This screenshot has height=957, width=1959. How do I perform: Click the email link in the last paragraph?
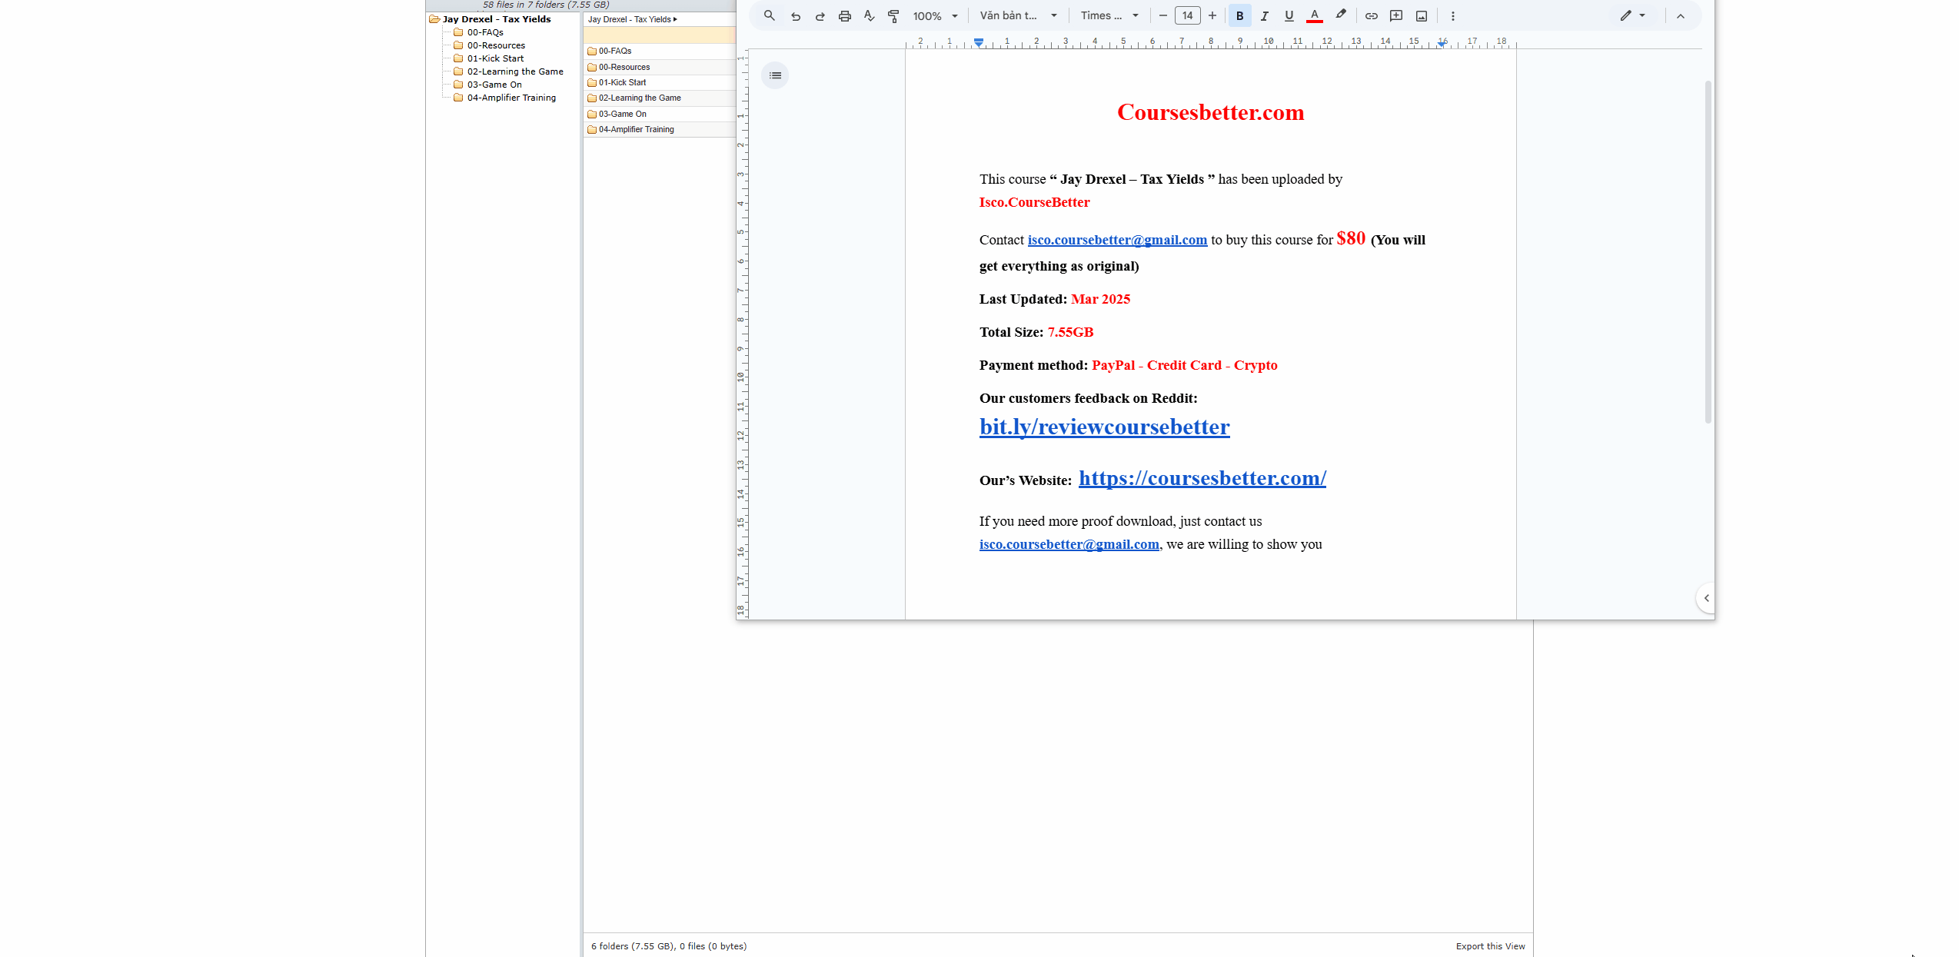coord(1069,544)
